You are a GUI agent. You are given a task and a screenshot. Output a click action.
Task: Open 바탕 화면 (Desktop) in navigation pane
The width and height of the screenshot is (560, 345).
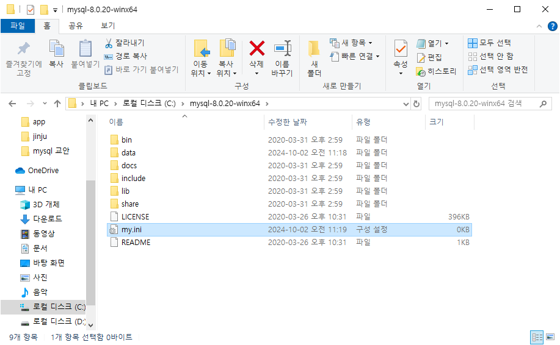click(49, 263)
